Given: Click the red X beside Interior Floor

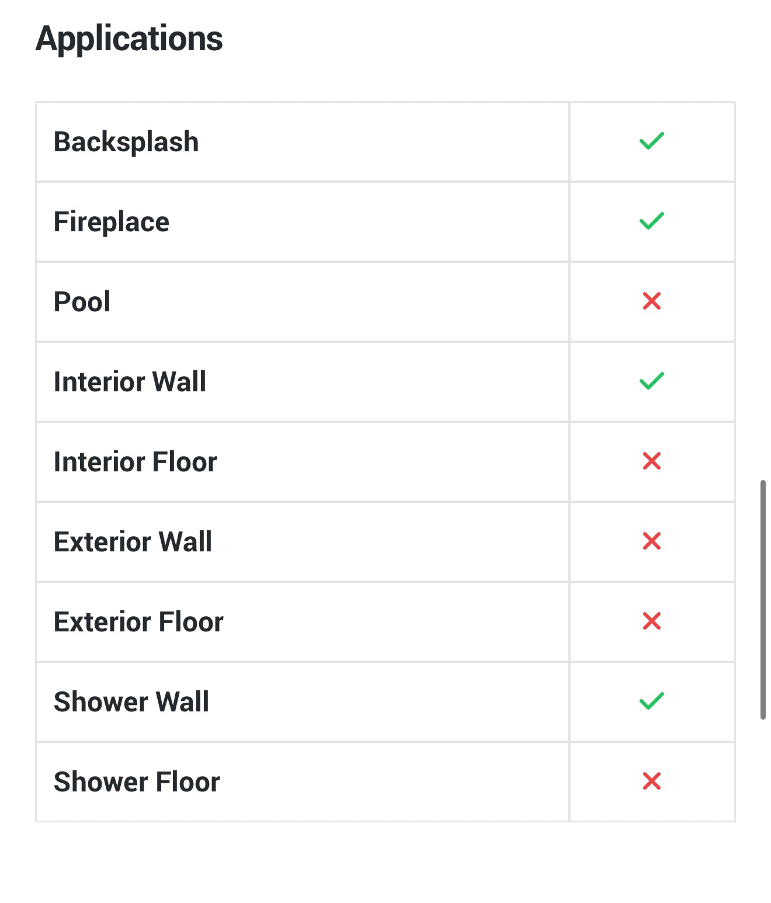Looking at the screenshot, I should [651, 461].
